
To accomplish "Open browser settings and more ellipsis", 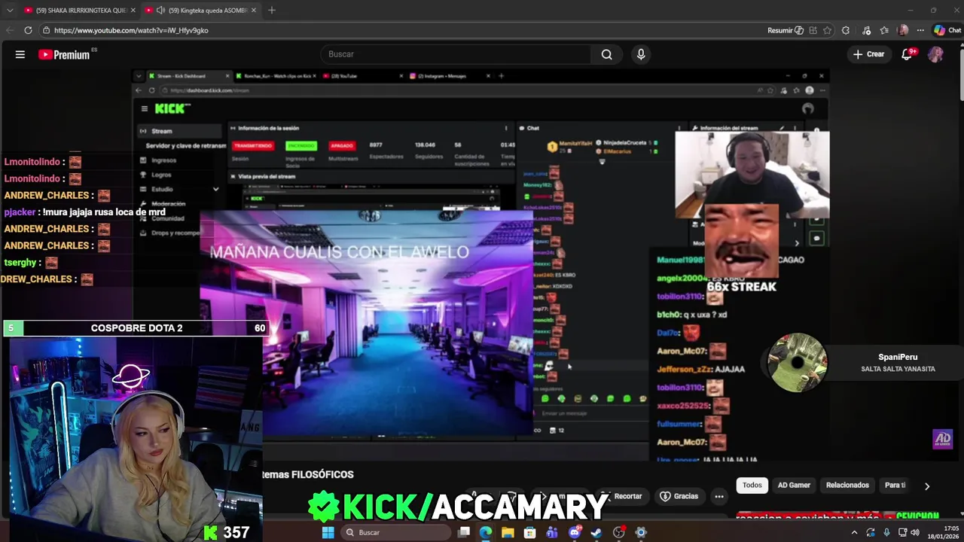I will (x=920, y=30).
